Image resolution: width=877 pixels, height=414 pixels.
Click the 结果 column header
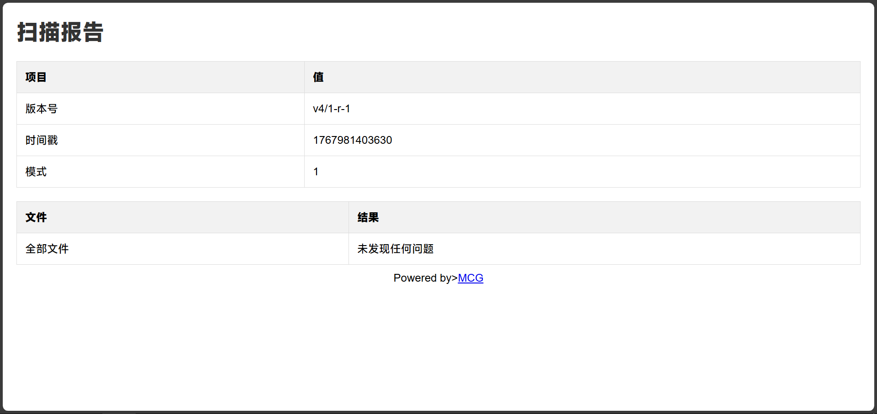tap(368, 217)
